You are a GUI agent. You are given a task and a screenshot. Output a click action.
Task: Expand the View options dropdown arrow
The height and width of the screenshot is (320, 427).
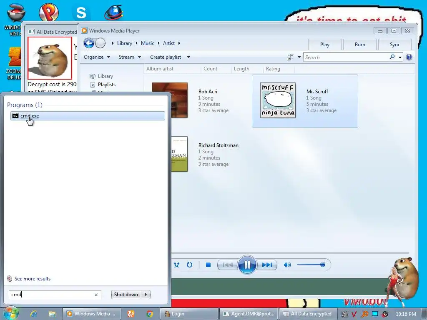(299, 57)
